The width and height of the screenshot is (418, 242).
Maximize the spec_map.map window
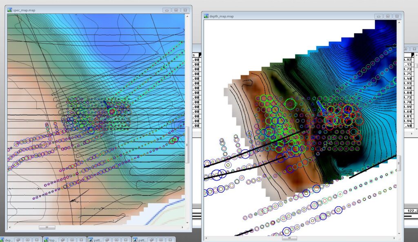point(176,10)
